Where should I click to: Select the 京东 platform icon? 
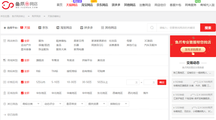click(40, 28)
